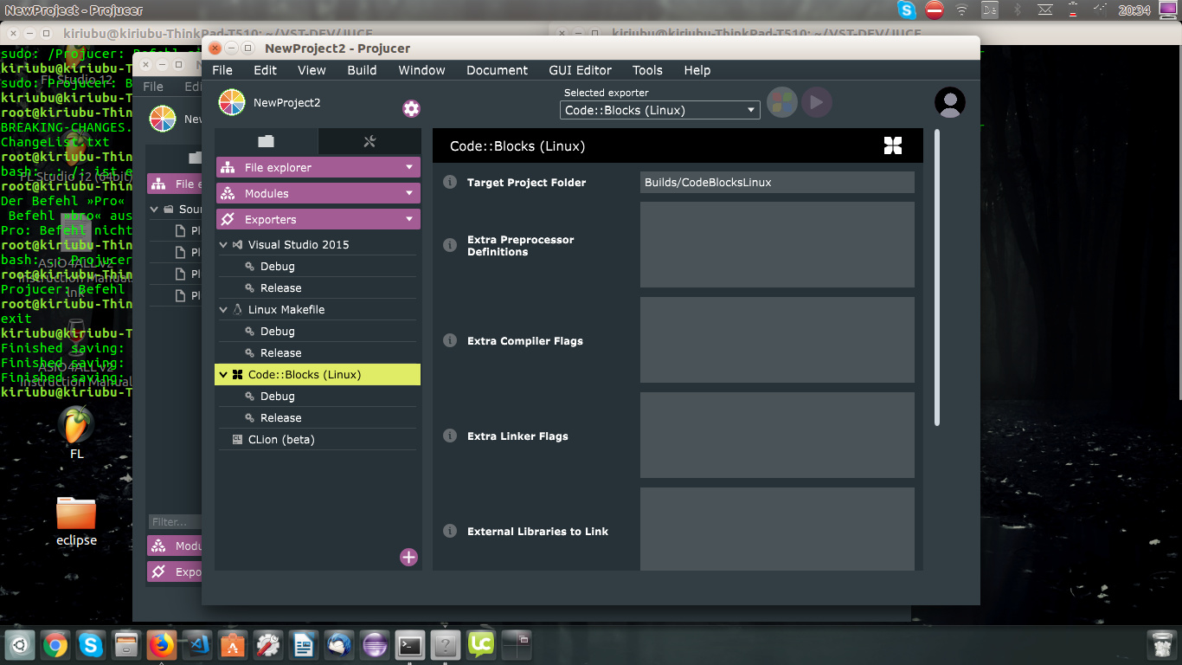
Task: Open the Skype indicator in the top panel
Action: [x=907, y=10]
